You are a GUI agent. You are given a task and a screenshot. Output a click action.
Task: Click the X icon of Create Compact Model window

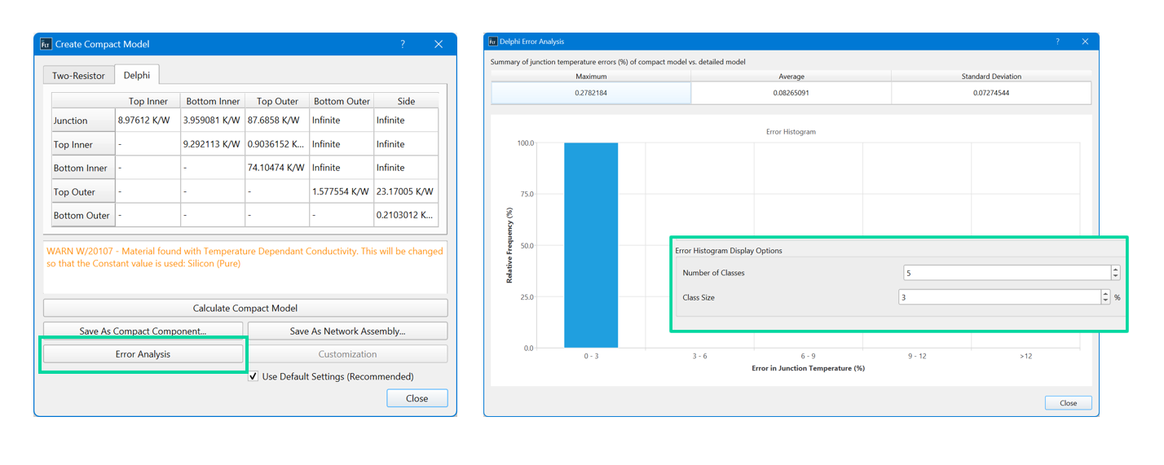point(439,44)
